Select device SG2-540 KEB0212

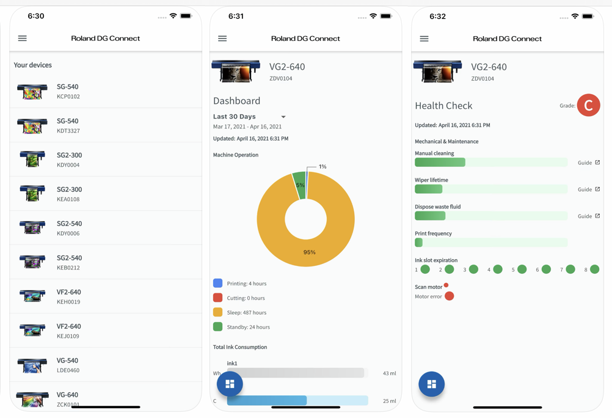[106, 262]
